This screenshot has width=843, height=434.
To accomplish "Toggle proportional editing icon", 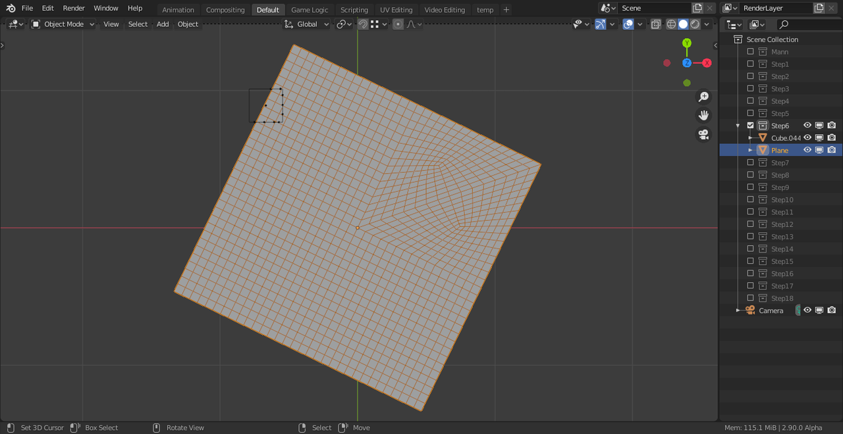I will (x=398, y=24).
